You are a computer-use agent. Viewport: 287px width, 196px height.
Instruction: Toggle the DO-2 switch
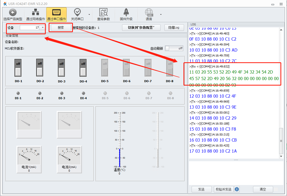point(40,68)
